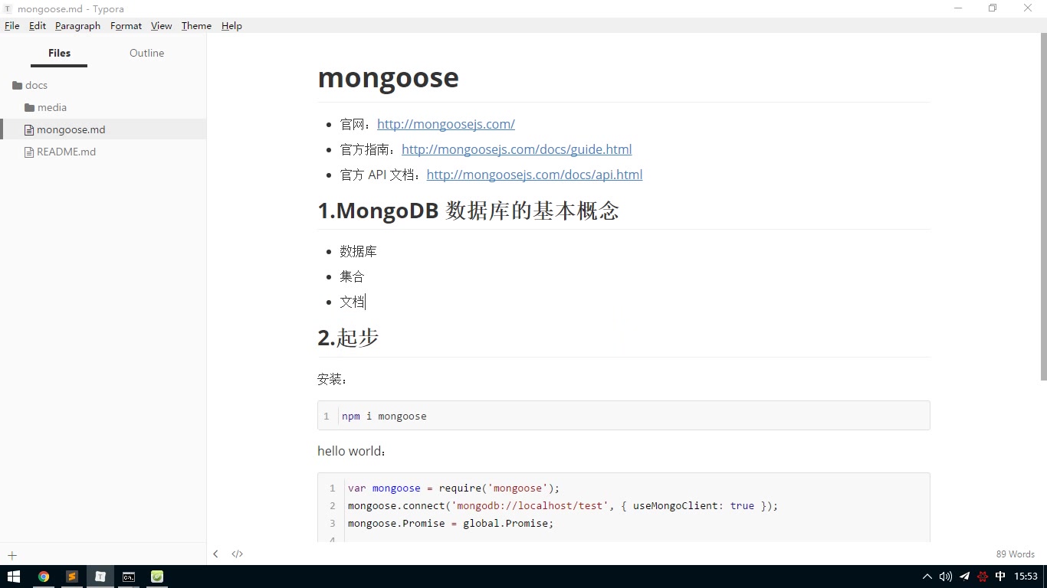
Task: Click the 89 Words counter
Action: 1015,554
